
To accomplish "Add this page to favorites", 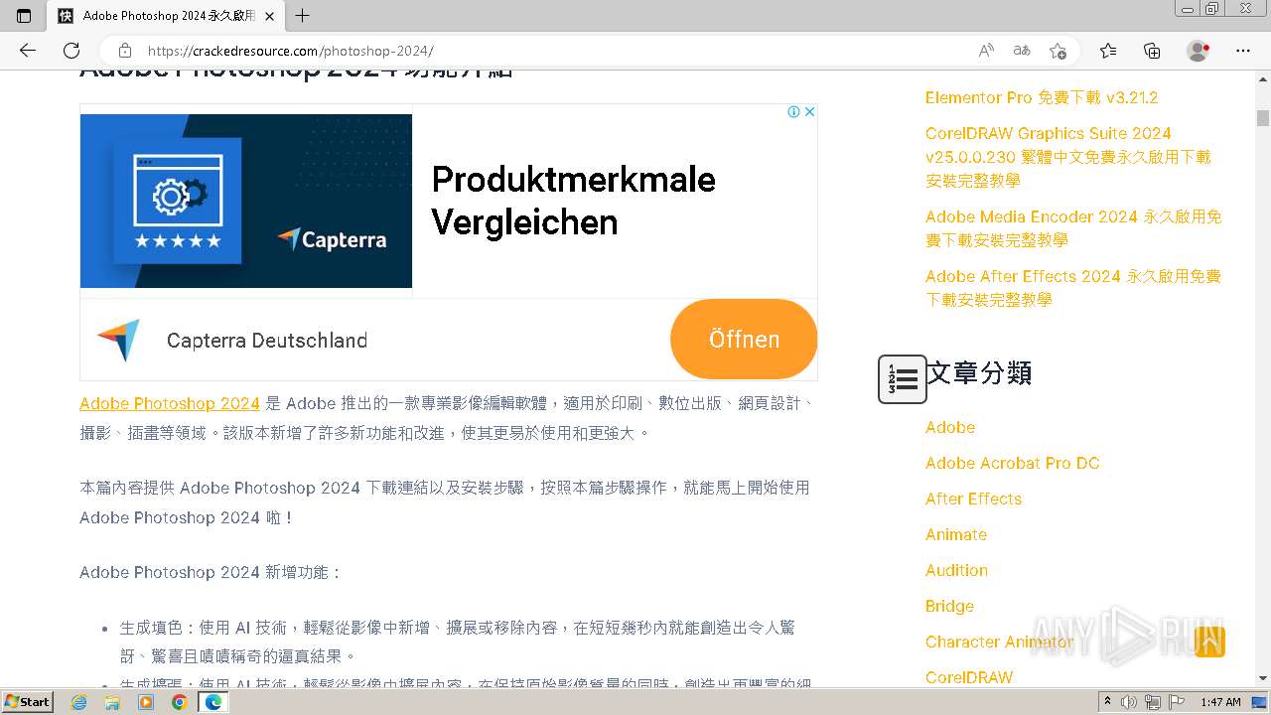I will coord(1058,51).
